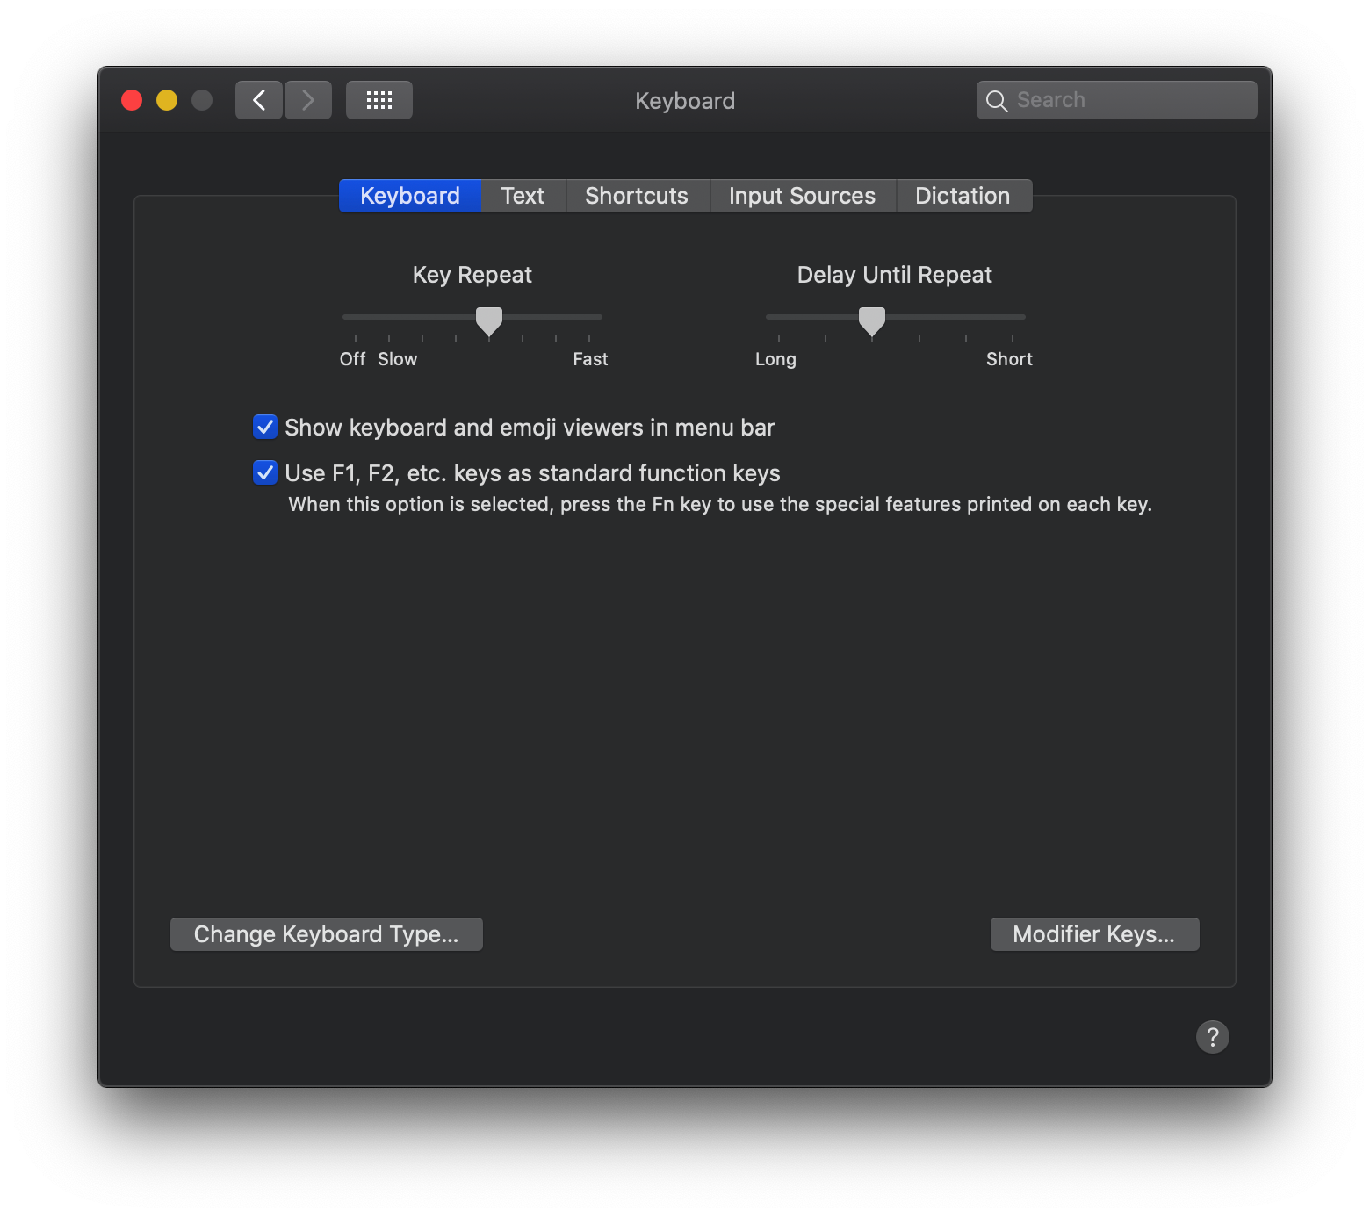Open Change Keyboard Type dialog
This screenshot has height=1217, width=1370.
(327, 934)
